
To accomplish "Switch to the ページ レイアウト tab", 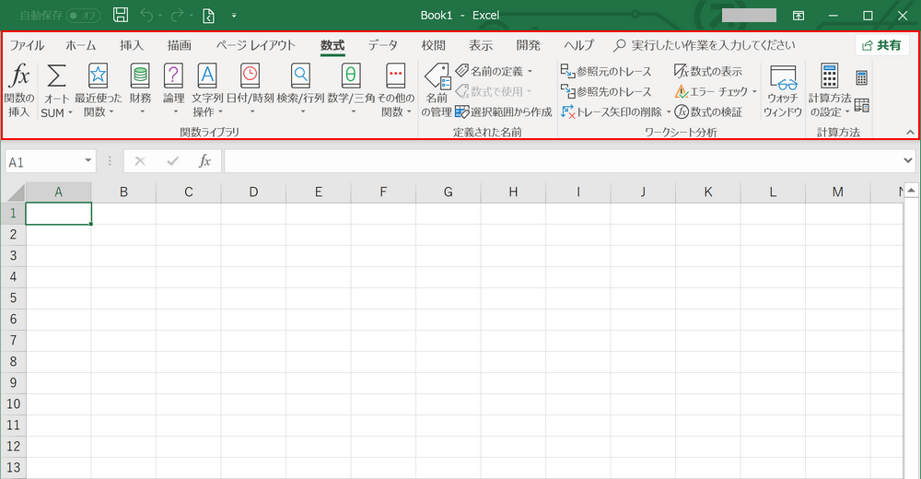I will 255,45.
